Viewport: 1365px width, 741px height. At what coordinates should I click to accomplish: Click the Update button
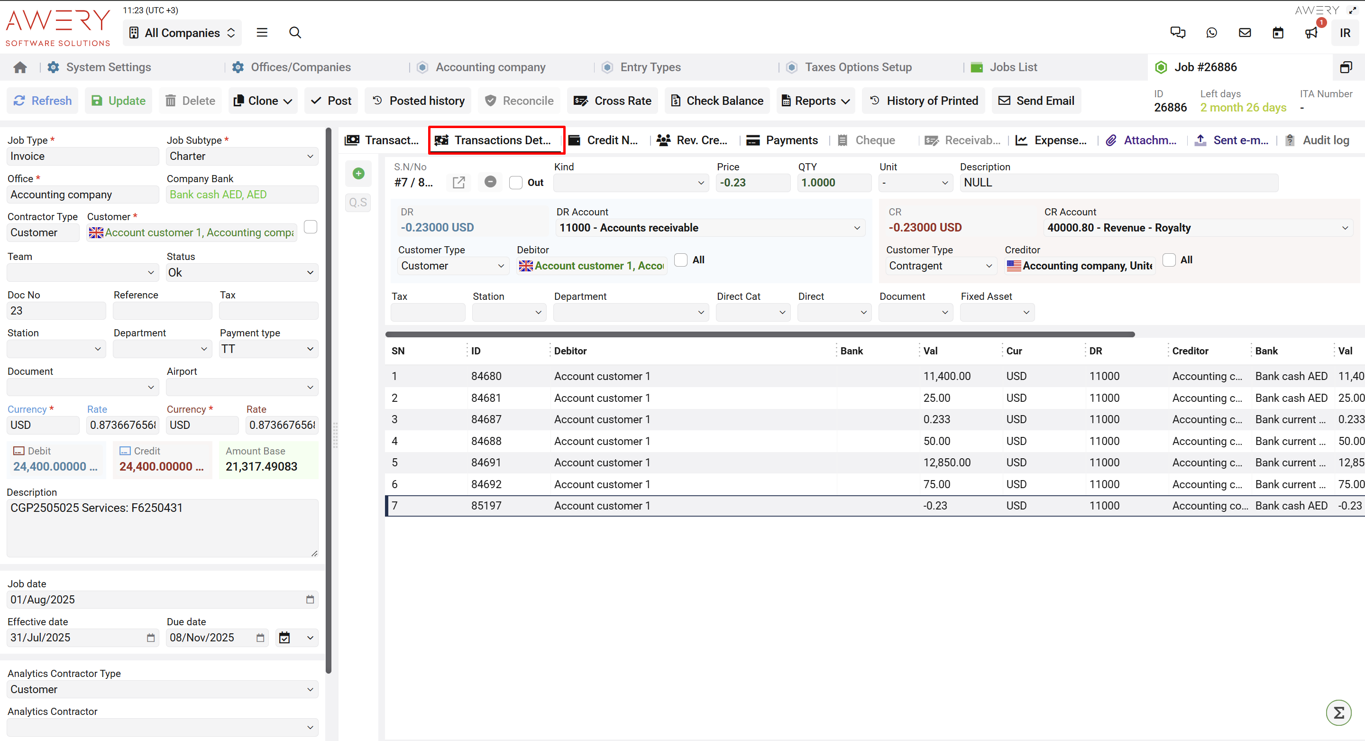click(x=119, y=101)
